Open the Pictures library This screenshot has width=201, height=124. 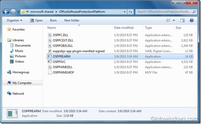click(x=20, y=56)
